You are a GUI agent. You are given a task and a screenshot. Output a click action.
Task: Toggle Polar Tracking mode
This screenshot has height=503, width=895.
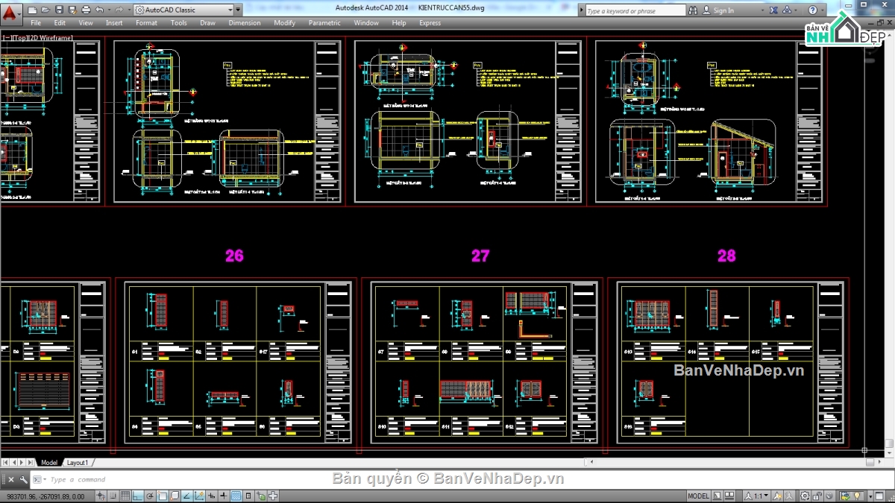149,495
